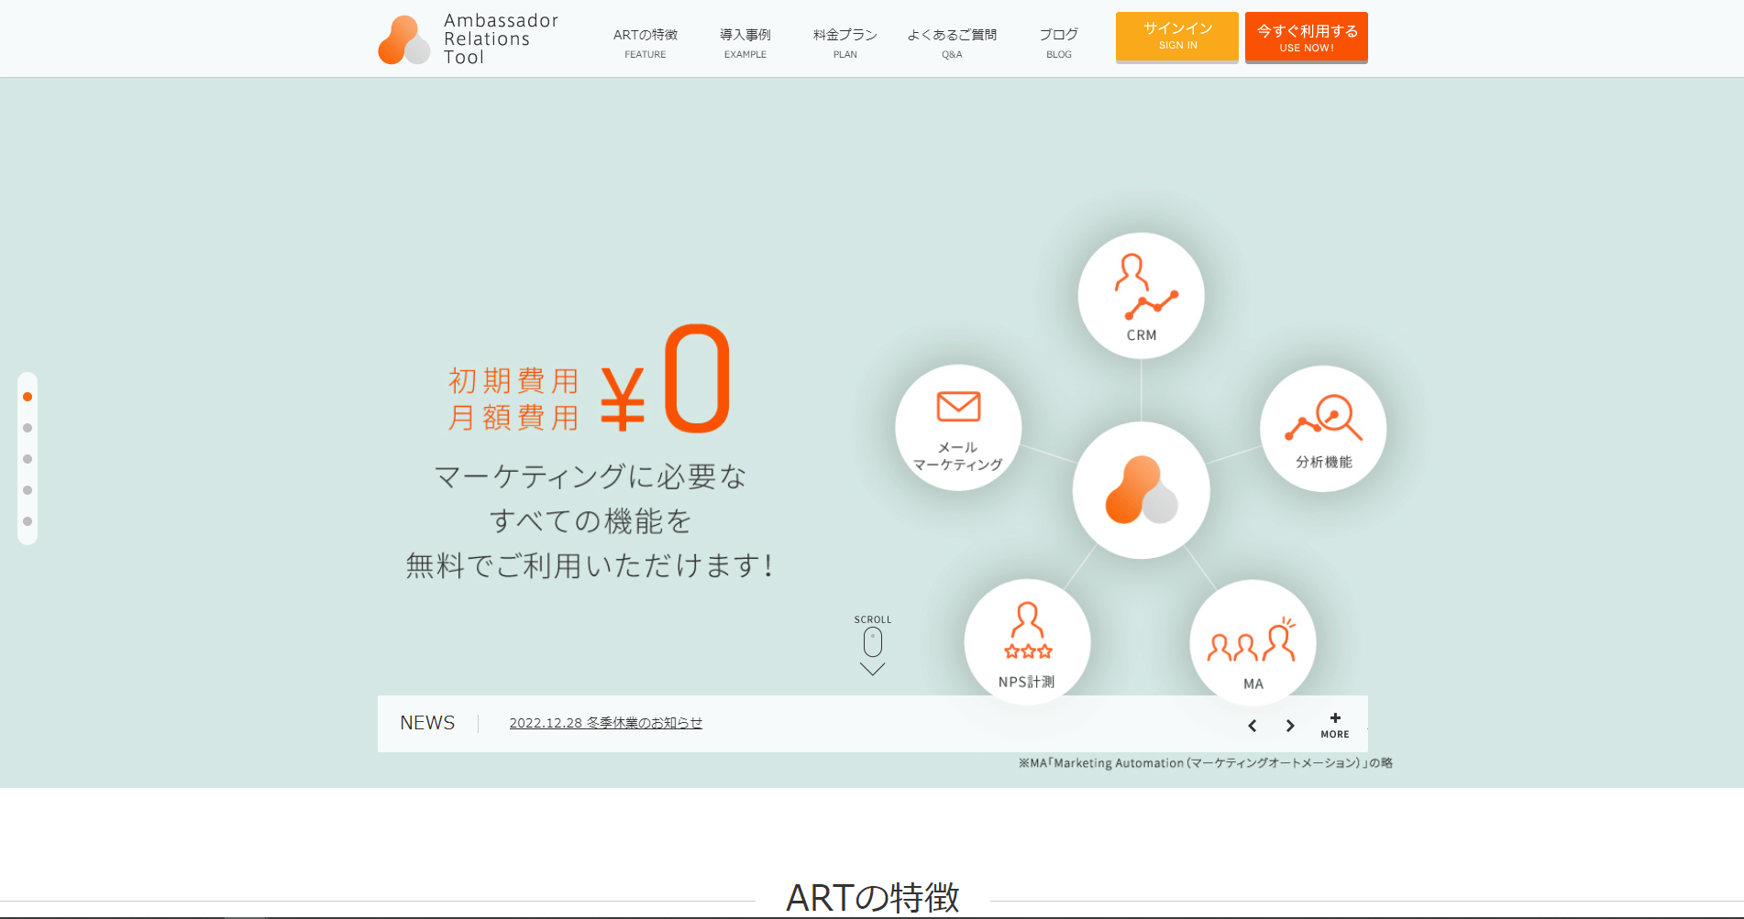
Task: Select second section indicator dot
Action: click(x=28, y=428)
